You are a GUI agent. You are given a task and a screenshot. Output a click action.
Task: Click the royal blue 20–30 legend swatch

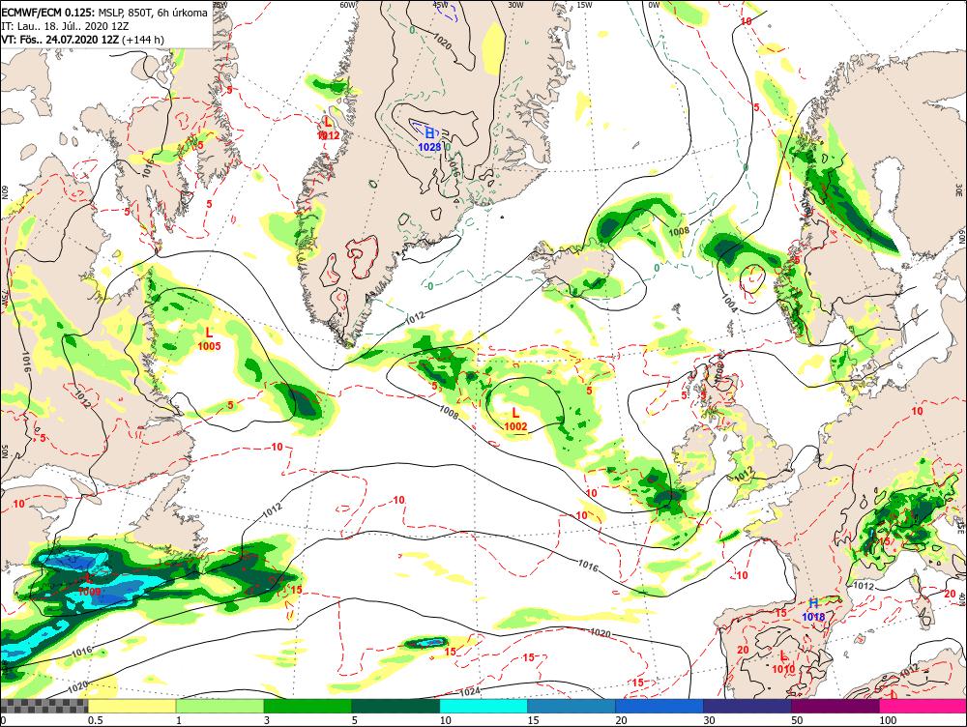pyautogui.click(x=659, y=706)
